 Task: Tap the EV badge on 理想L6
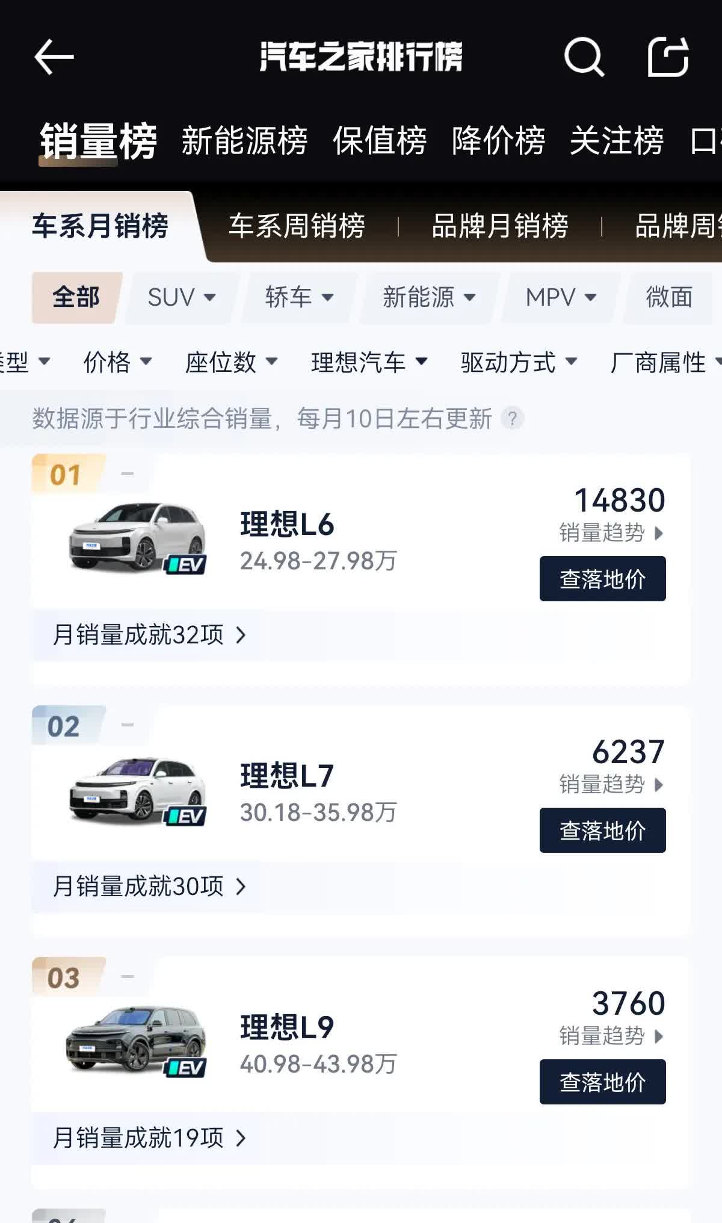click(x=185, y=564)
